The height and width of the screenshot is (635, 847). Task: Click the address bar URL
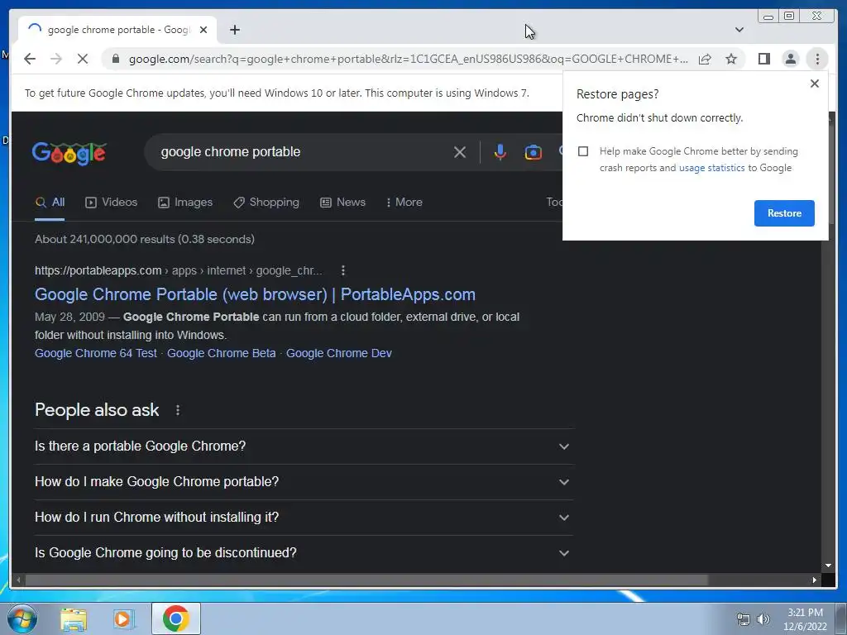coord(408,59)
